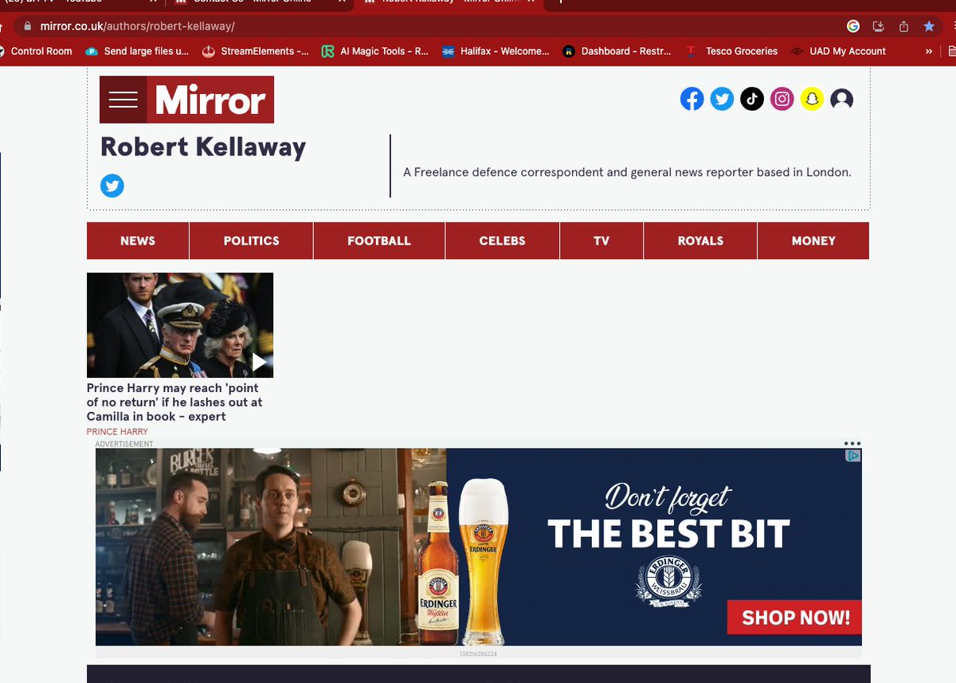Expand the hidden bookmarks chevron
Screen dimensions: 956x683
point(929,51)
